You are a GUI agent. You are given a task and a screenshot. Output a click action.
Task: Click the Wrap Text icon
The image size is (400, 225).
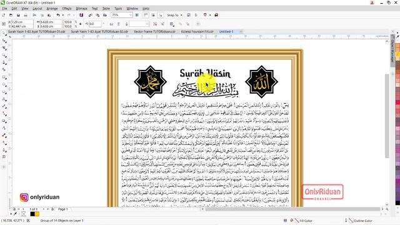tap(172, 24)
